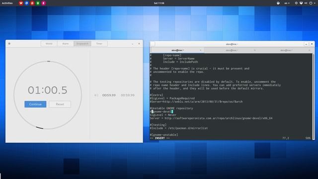Open the en keyboard layout dropdown
This screenshot has height=179, width=318.
click(x=287, y=3)
